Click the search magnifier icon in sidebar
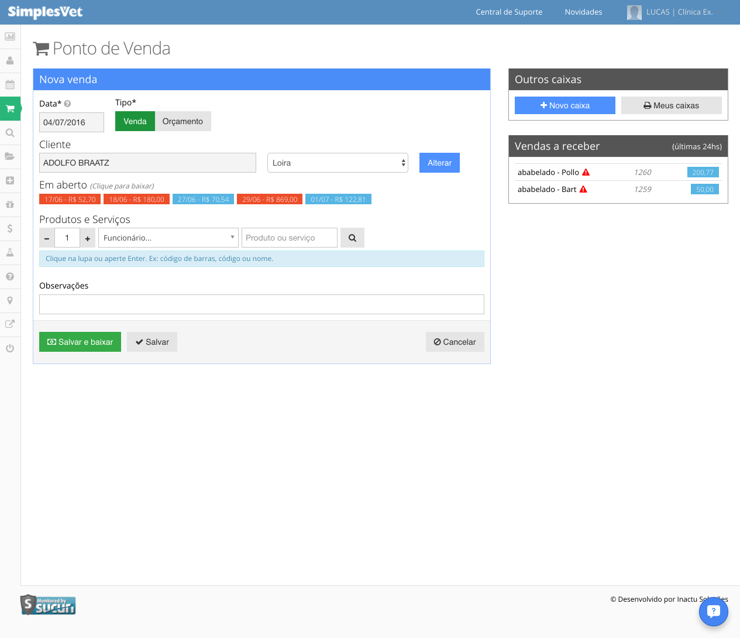740x638 pixels. coord(10,133)
